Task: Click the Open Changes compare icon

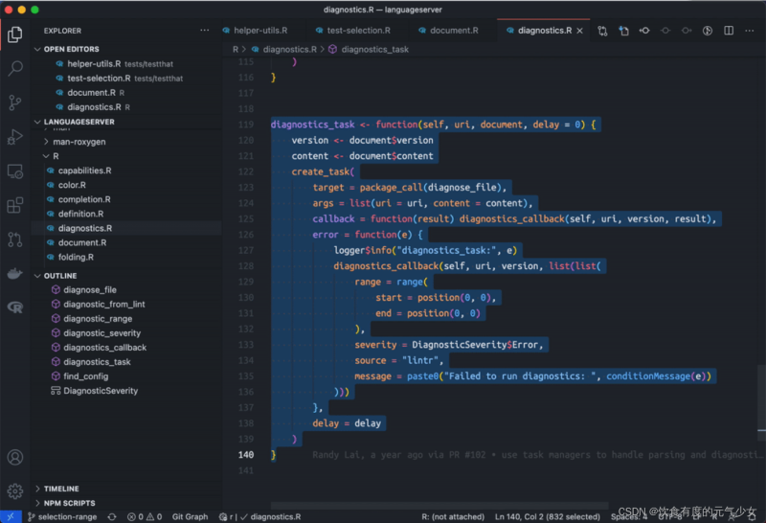Action: point(602,31)
